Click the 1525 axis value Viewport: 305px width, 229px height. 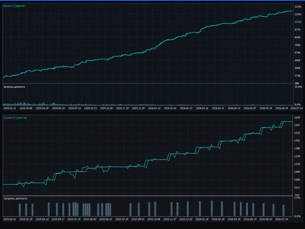point(297,133)
